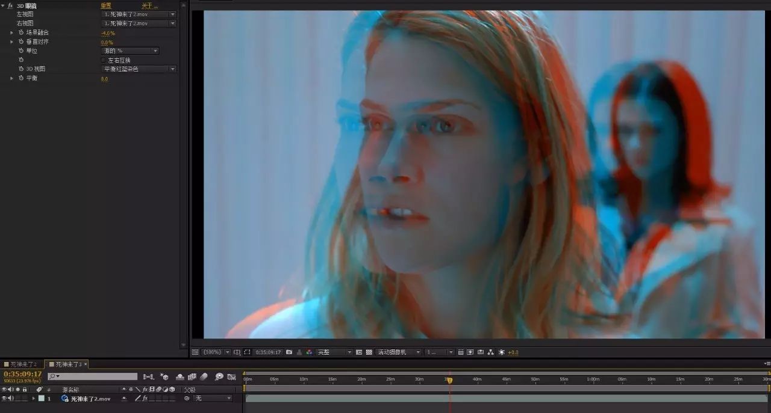The width and height of the screenshot is (771, 413).
Task: Click the composition mini-flowchart icon
Action: pyautogui.click(x=149, y=377)
